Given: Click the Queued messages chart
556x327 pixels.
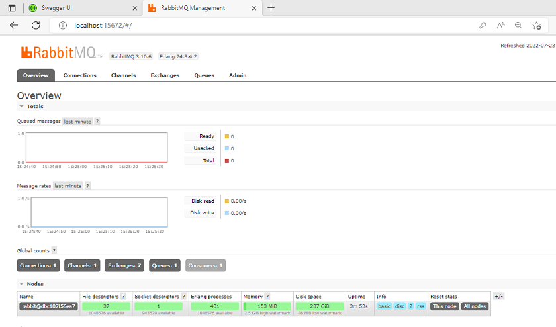Looking at the screenshot, I should pos(97,148).
